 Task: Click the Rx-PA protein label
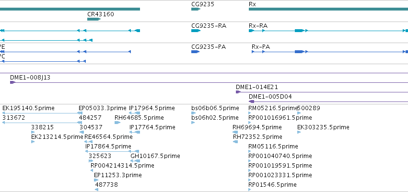tap(261, 46)
